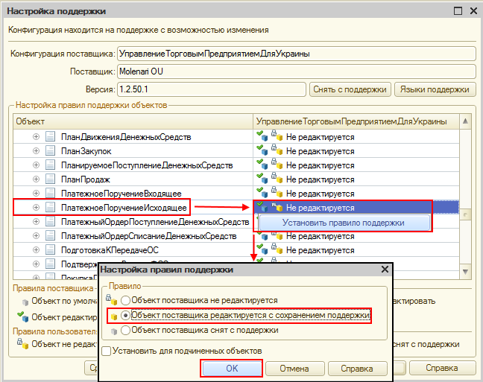Open Справка in Настройка правил поддержки dialog

point(357,369)
